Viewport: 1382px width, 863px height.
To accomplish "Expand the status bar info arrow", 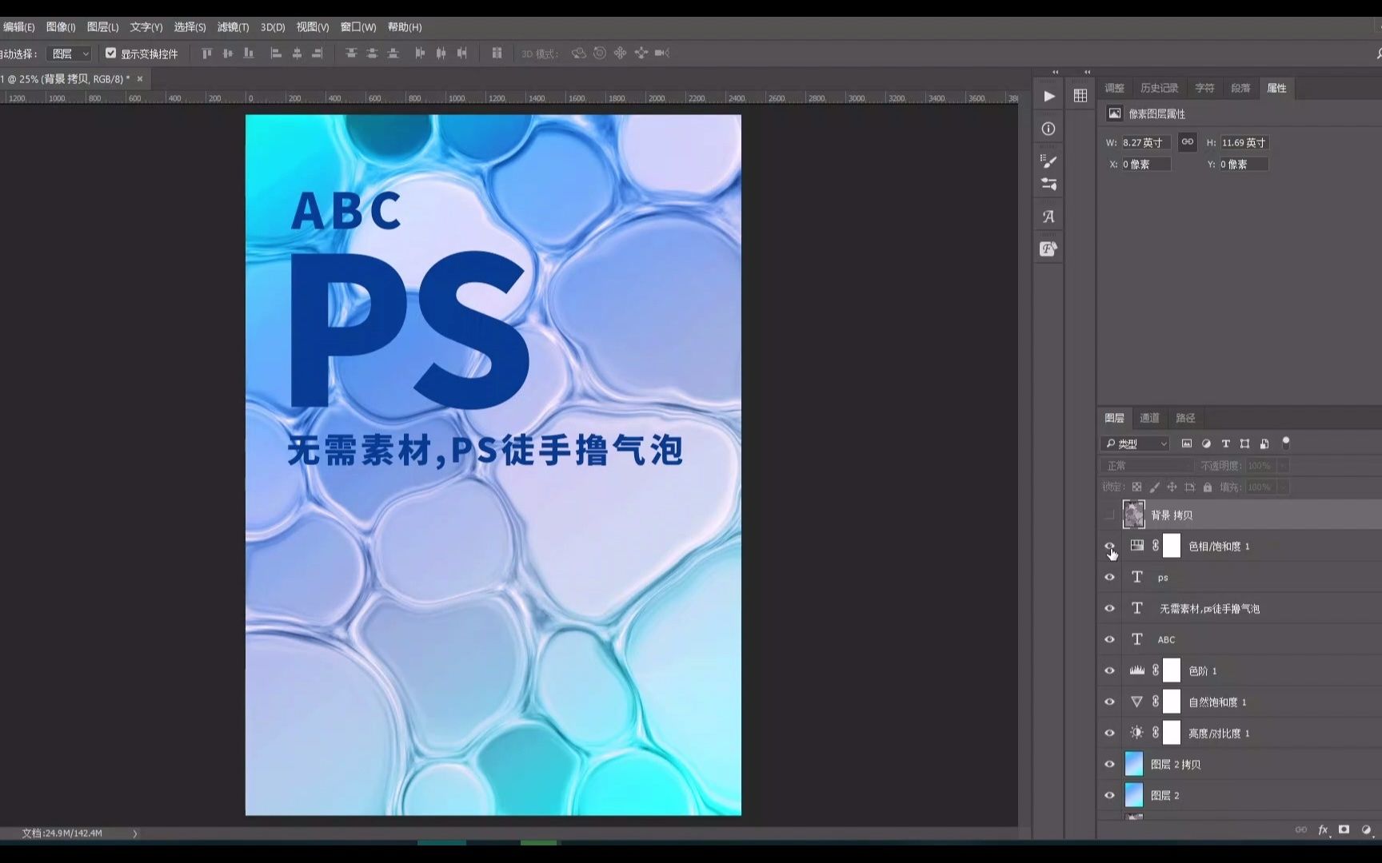I will (135, 833).
